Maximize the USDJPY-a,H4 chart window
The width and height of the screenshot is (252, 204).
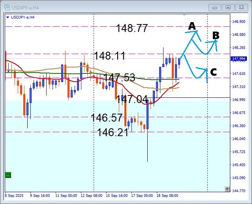(228, 7)
